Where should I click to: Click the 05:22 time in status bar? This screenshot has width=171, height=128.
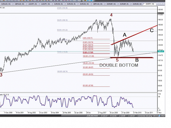click(163, 116)
